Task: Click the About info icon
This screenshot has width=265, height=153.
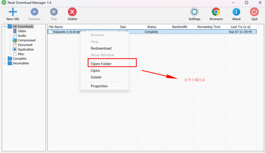Action: click(x=236, y=12)
